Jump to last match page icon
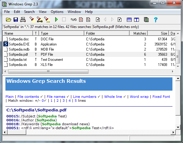Image resolution: width=183 pixels, height=143 pixels. coord(120,20)
